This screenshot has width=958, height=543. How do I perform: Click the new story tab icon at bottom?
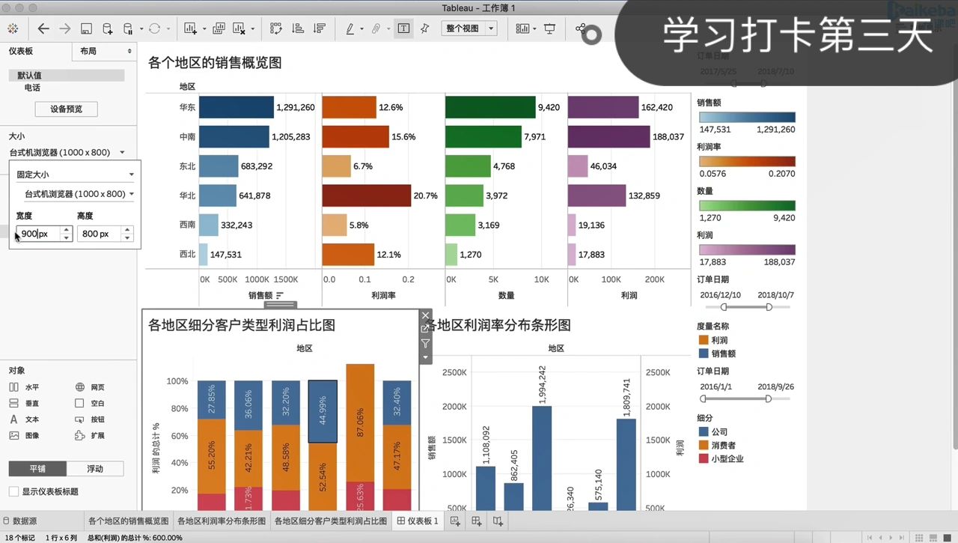pos(498,521)
